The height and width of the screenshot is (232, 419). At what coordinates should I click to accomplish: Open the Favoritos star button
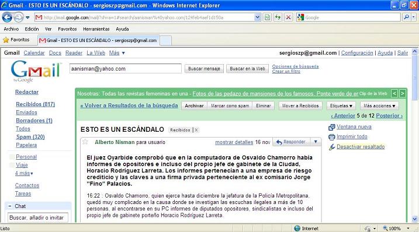coord(16,40)
